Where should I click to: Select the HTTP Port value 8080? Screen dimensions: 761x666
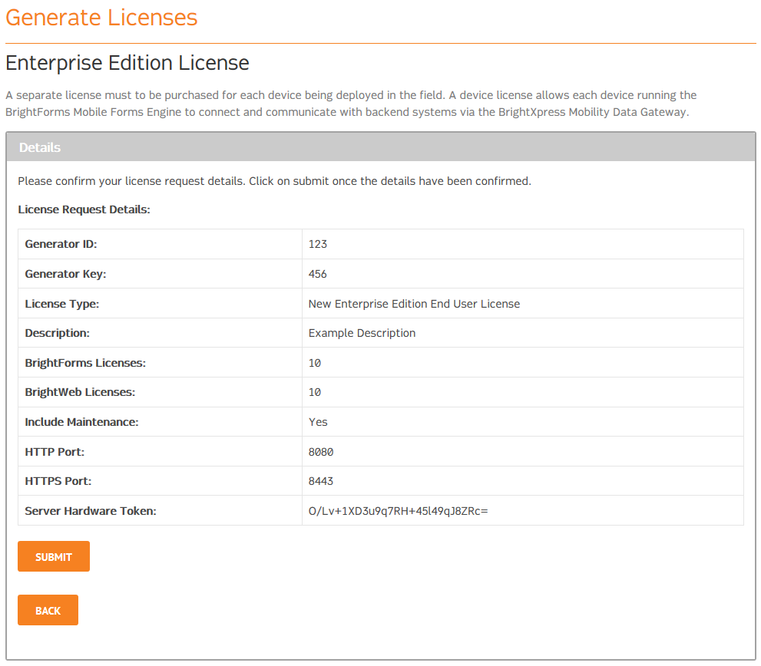(321, 452)
